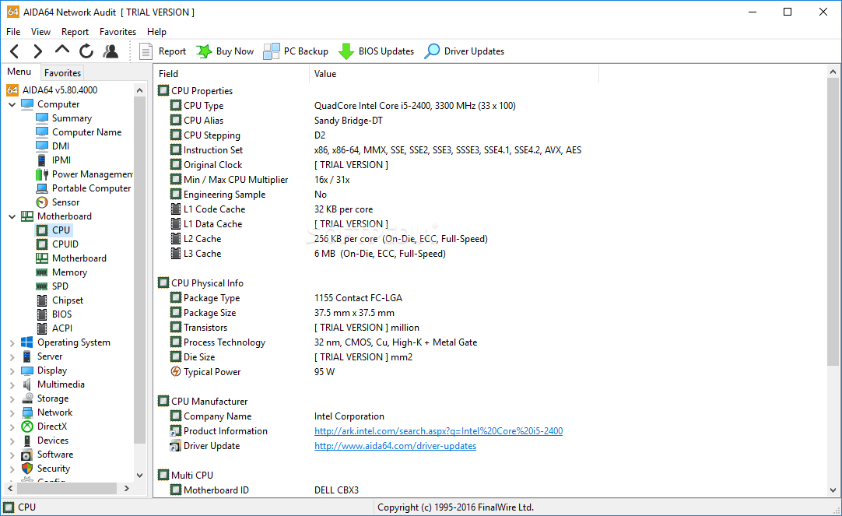This screenshot has width=842, height=516.
Task: Click the main panel vertical scrollbar thumb
Action: click(x=833, y=222)
